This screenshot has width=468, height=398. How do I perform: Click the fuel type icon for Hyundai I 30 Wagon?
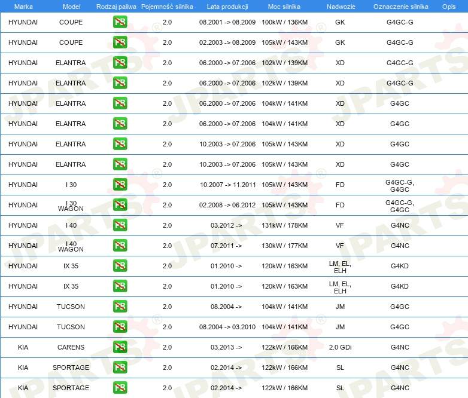coord(120,205)
